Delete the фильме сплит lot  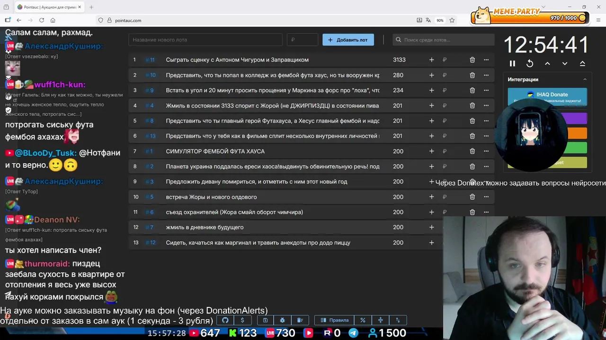click(472, 136)
